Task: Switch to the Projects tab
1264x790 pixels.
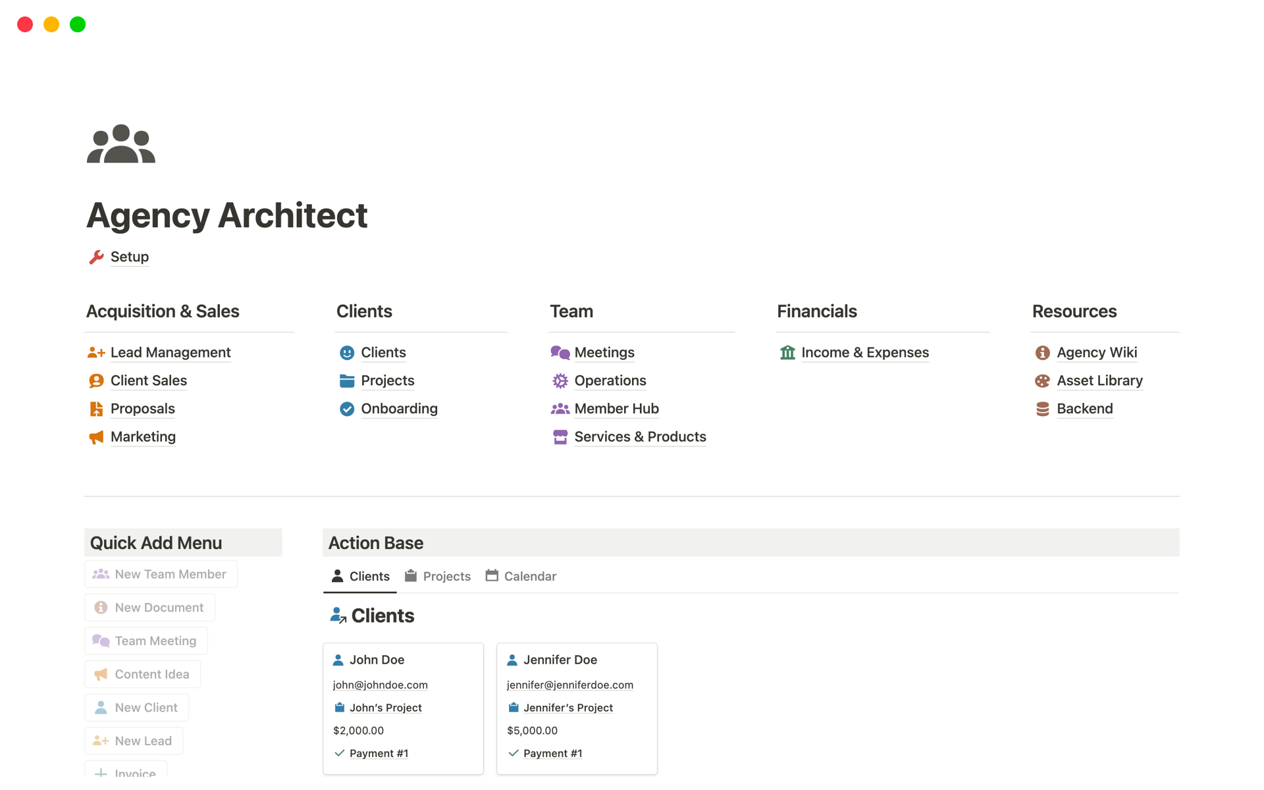Action: tap(438, 576)
